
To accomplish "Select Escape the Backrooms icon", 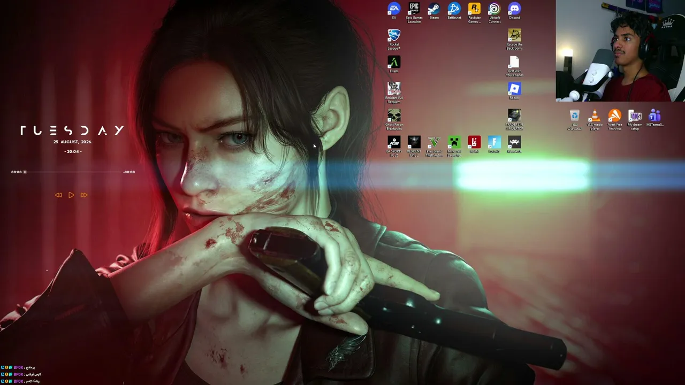I will tap(514, 40).
